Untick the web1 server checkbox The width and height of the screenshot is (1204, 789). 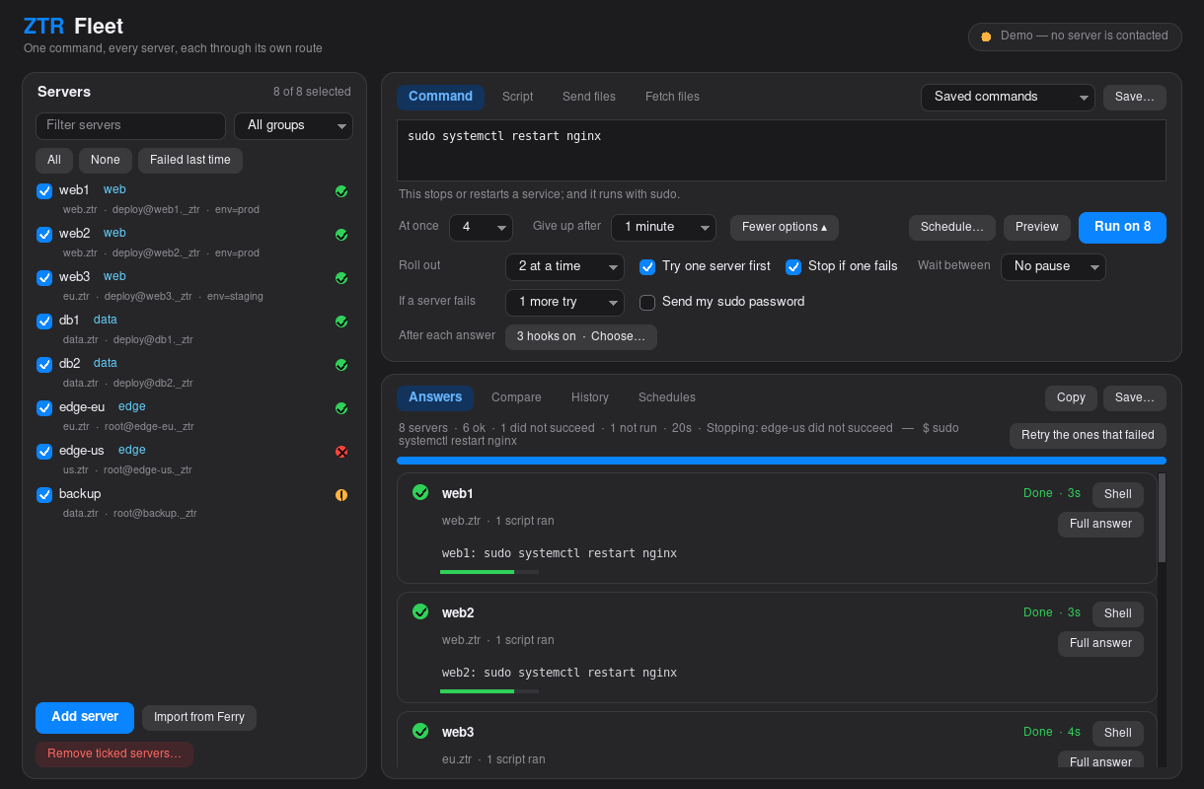pos(44,191)
